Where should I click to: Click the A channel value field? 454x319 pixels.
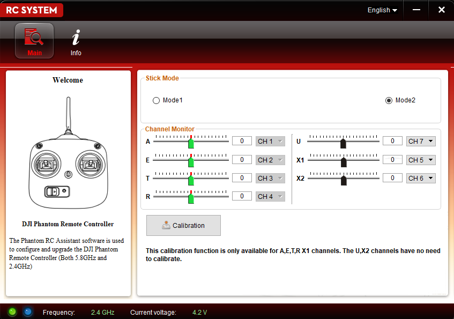tap(242, 141)
